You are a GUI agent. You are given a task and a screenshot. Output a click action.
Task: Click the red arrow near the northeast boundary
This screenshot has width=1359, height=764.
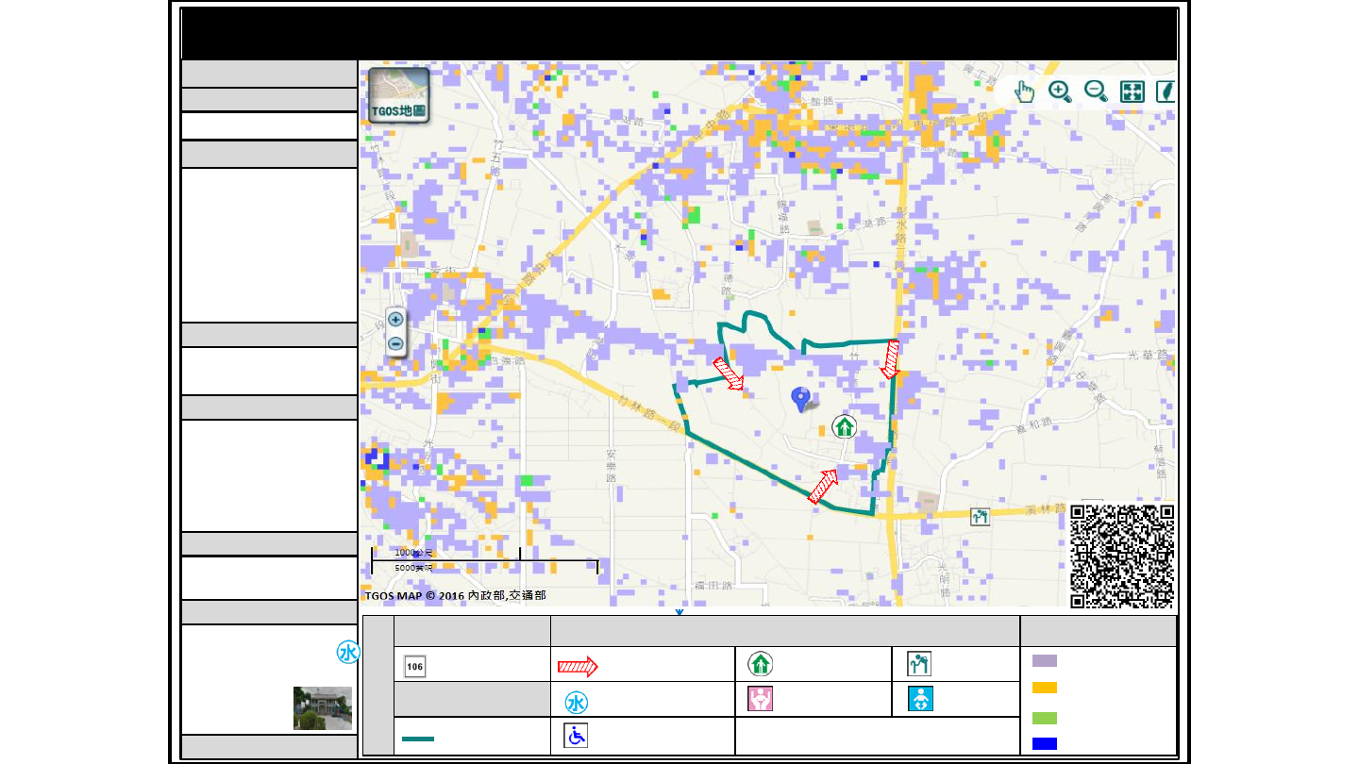[889, 359]
